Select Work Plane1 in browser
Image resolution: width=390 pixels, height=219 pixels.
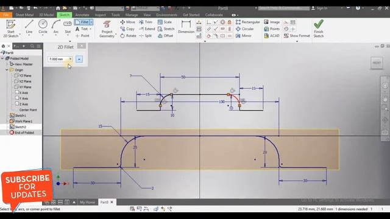21,121
